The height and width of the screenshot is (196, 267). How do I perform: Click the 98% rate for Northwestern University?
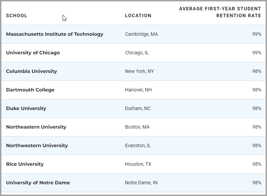(x=257, y=145)
